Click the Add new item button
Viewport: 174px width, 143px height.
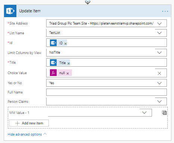pyautogui.click(x=29, y=123)
